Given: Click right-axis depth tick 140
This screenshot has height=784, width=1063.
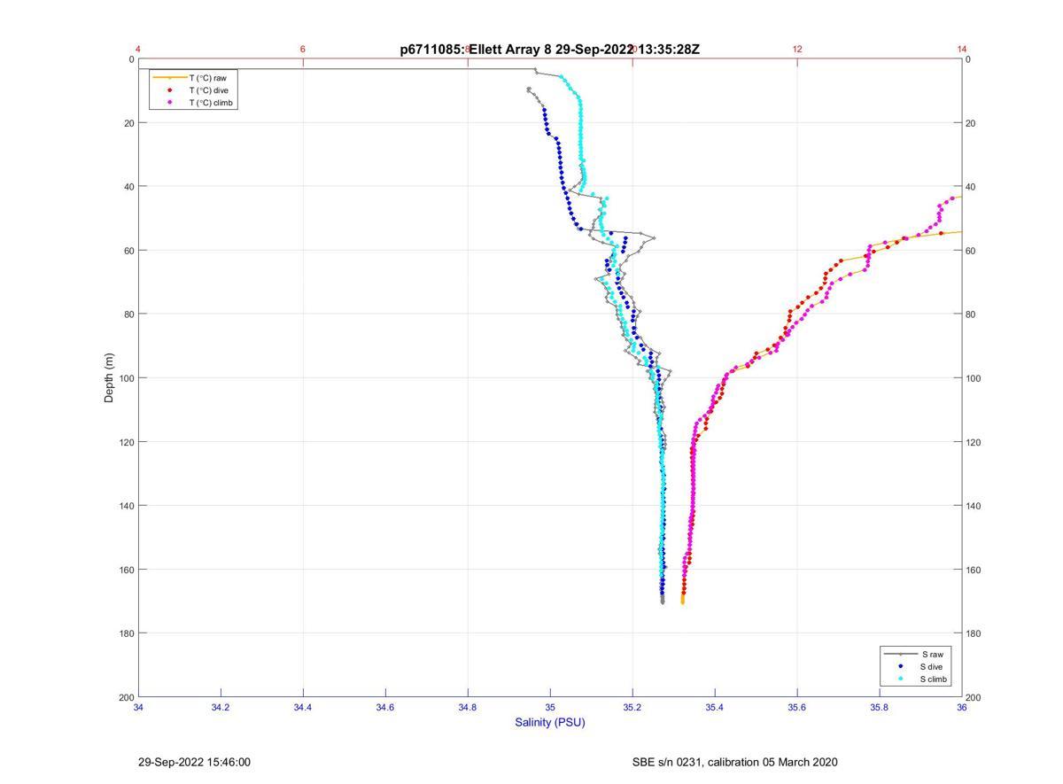Looking at the screenshot, I should click(974, 506).
